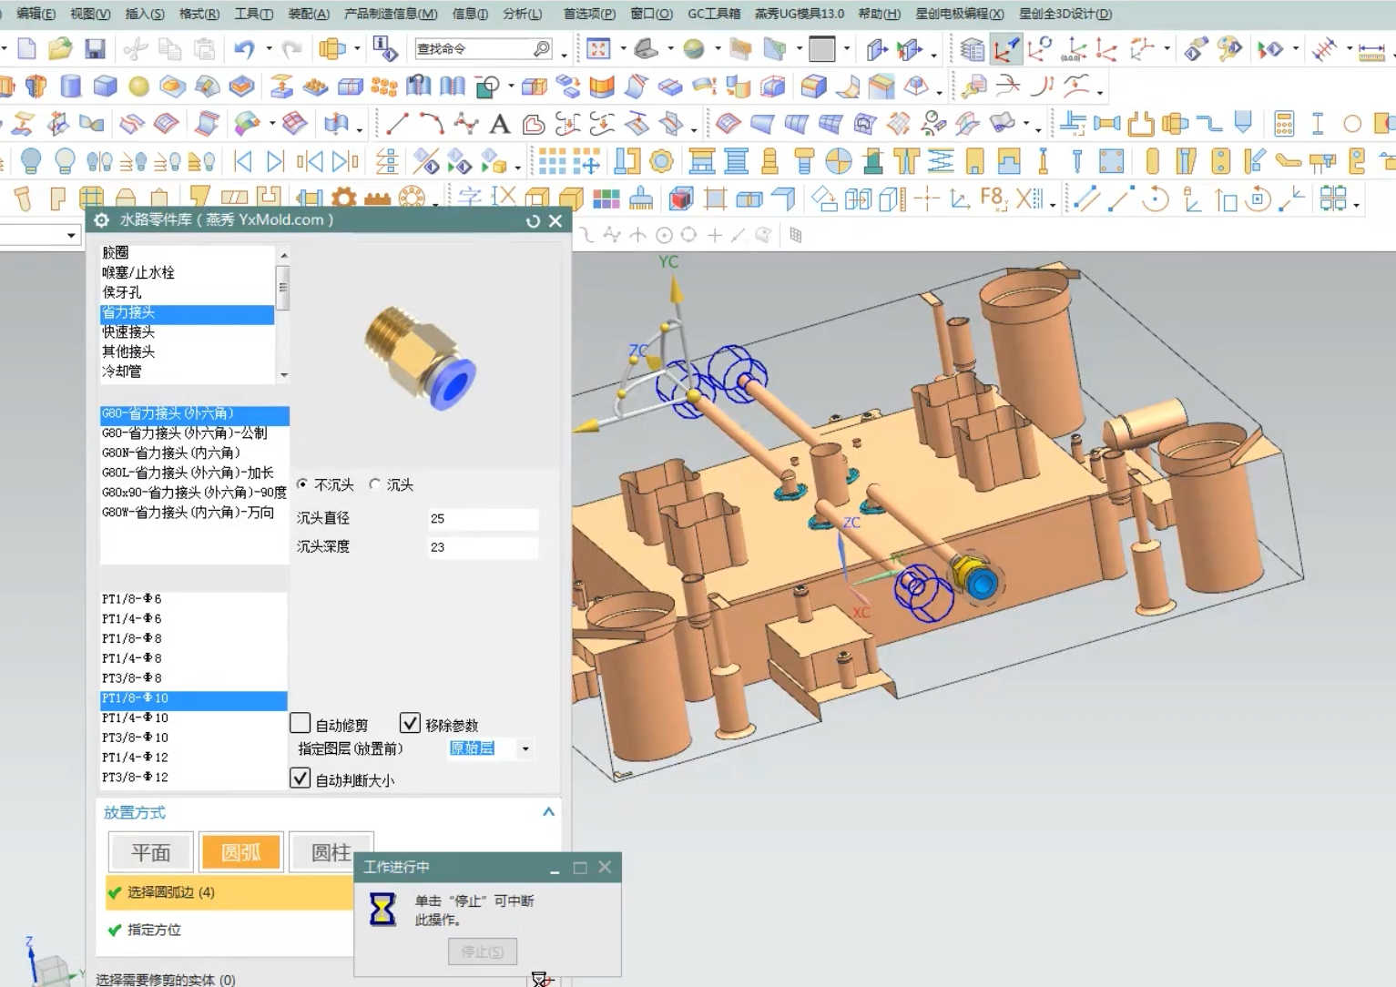Open the dropdown arrow next to the Fit view icon
Image resolution: width=1396 pixels, height=987 pixels.
tap(623, 49)
